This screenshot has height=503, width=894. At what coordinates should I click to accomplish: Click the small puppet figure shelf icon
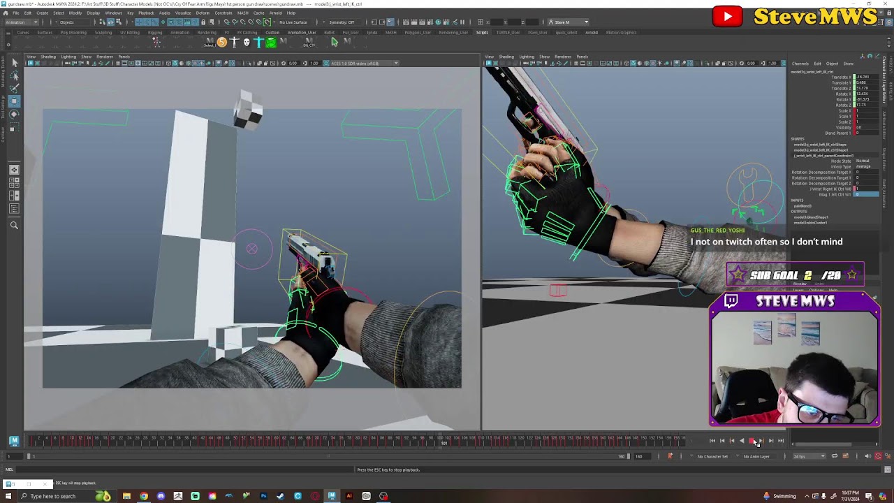[x=156, y=43]
